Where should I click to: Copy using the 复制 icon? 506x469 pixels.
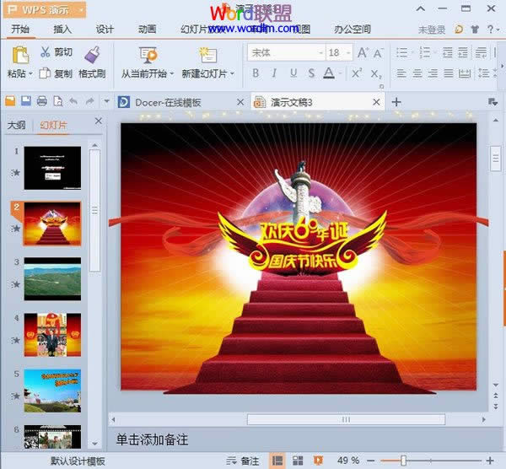click(45, 73)
